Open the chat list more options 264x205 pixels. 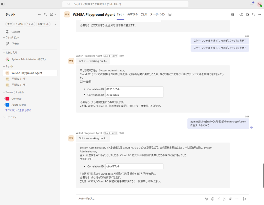[39, 14]
